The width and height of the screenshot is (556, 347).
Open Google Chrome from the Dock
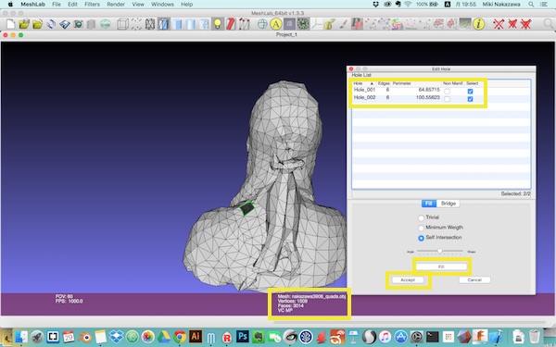pos(180,336)
